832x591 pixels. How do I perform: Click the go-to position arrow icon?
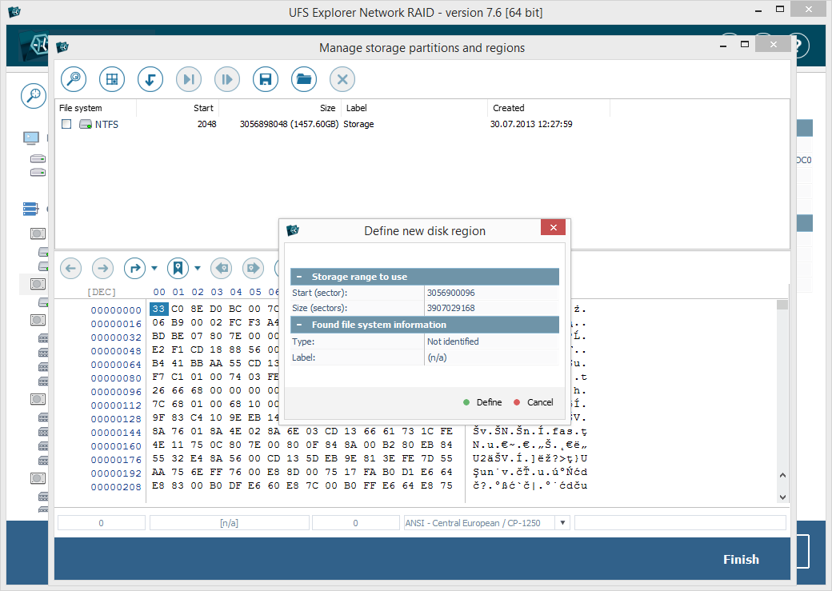(134, 268)
